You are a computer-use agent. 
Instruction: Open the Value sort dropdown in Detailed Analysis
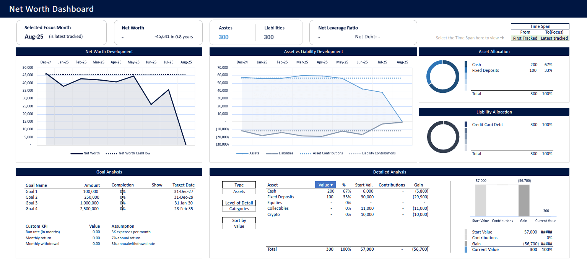pos(325,185)
